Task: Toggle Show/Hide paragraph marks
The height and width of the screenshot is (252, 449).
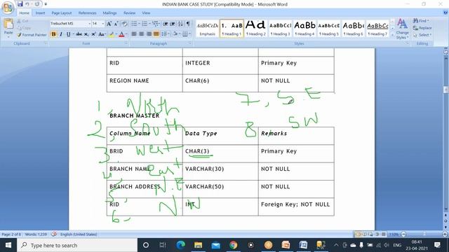Action: pos(188,24)
